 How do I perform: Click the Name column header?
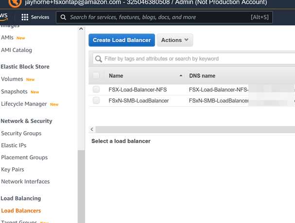click(116, 76)
